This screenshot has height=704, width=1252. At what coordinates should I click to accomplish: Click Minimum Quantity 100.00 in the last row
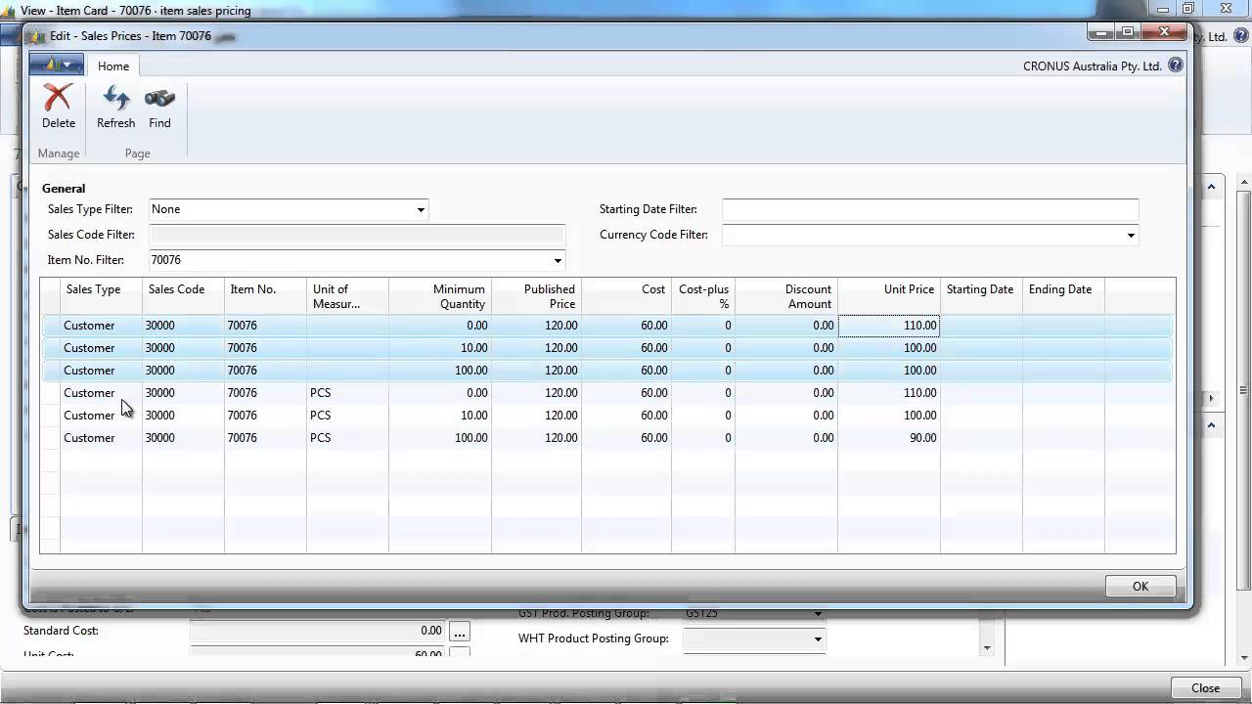pos(440,438)
